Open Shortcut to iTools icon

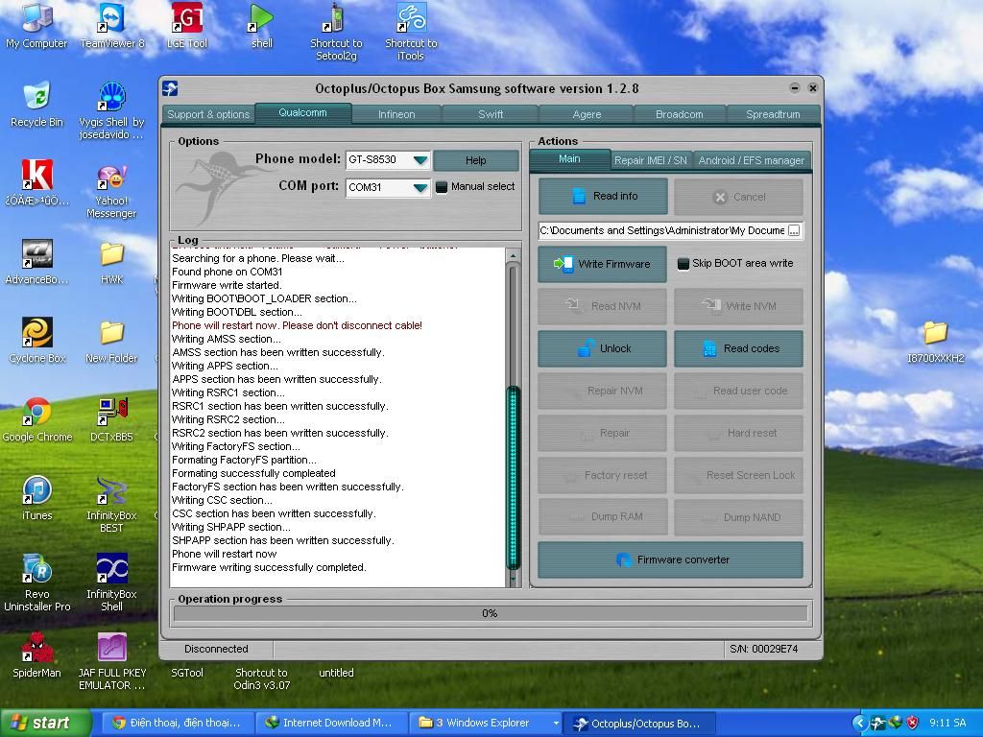pos(411,32)
